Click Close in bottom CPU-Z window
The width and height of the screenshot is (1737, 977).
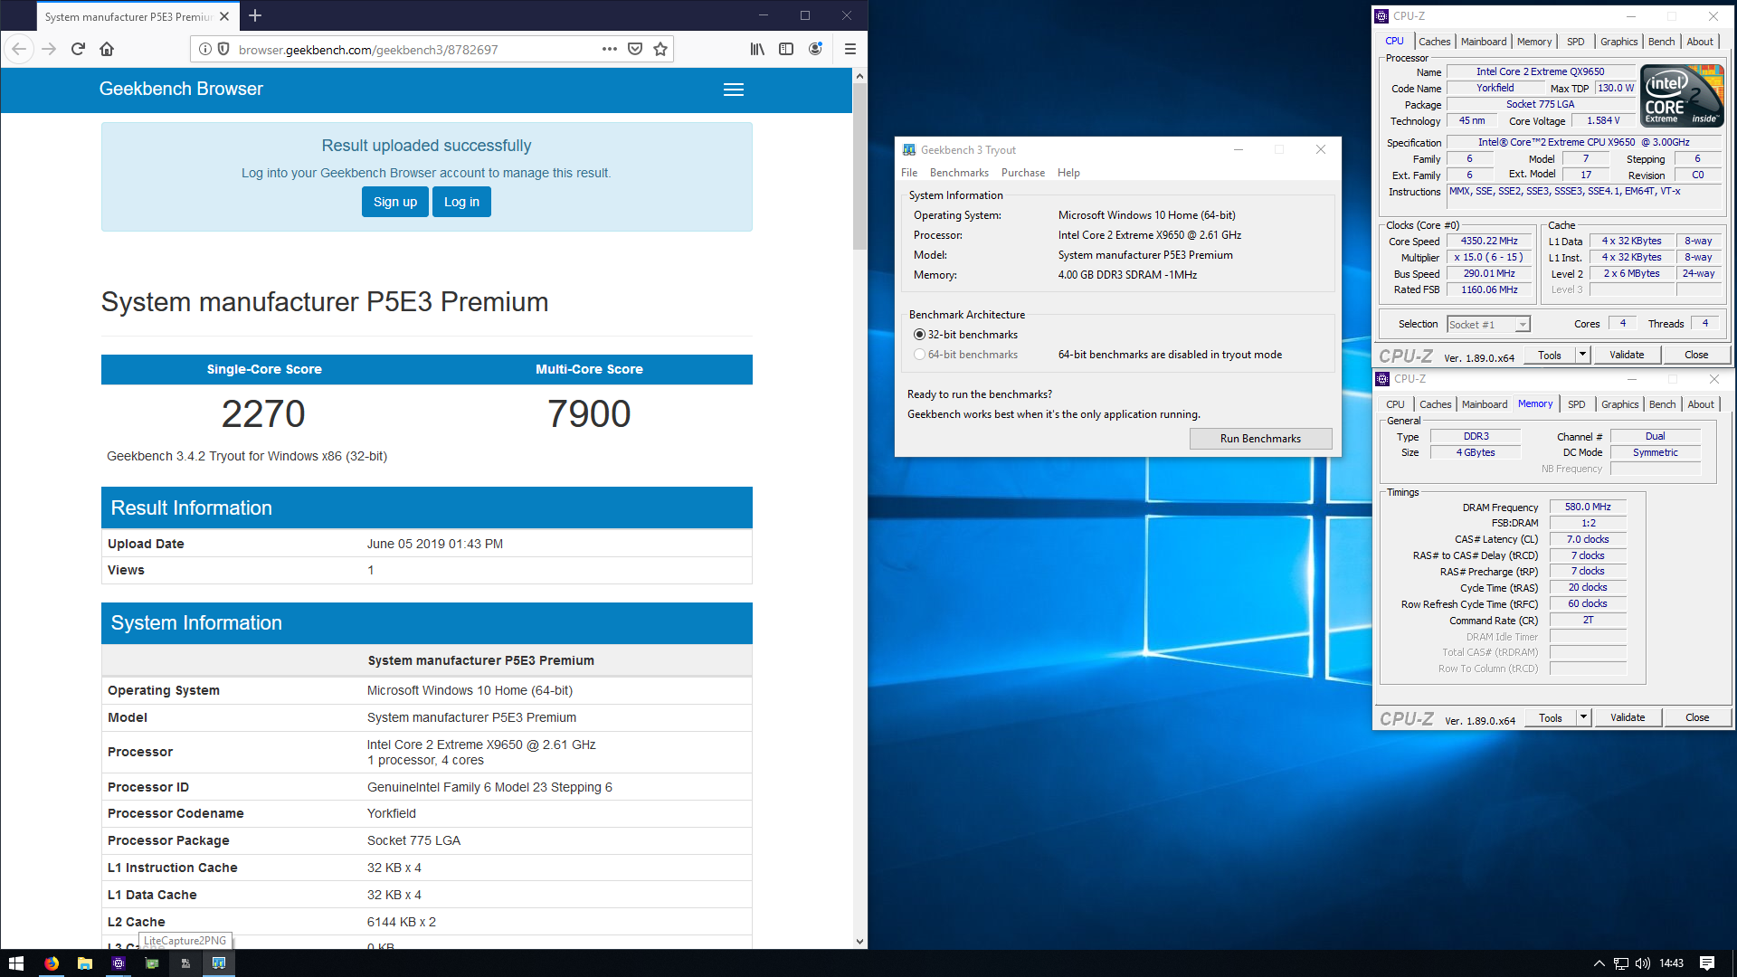1697,718
